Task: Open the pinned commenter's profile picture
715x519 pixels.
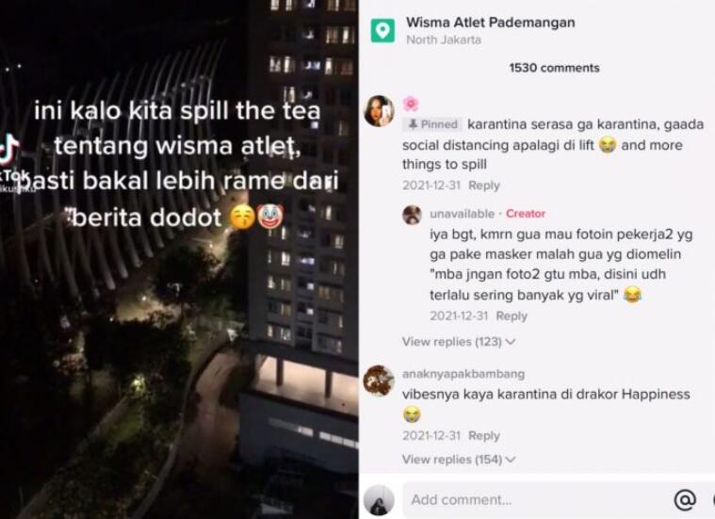Action: pyautogui.click(x=379, y=111)
